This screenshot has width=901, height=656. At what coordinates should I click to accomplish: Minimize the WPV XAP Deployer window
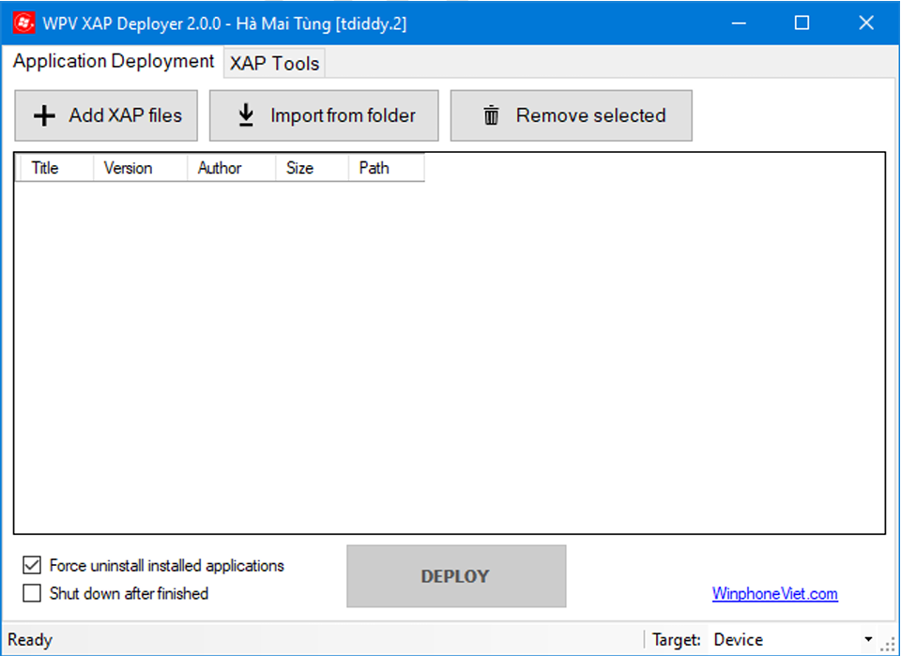pyautogui.click(x=738, y=23)
